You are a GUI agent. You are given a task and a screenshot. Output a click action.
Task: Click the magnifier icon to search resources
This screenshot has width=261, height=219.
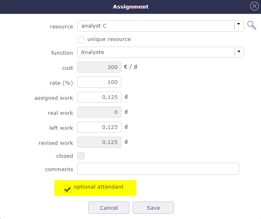pos(251,26)
